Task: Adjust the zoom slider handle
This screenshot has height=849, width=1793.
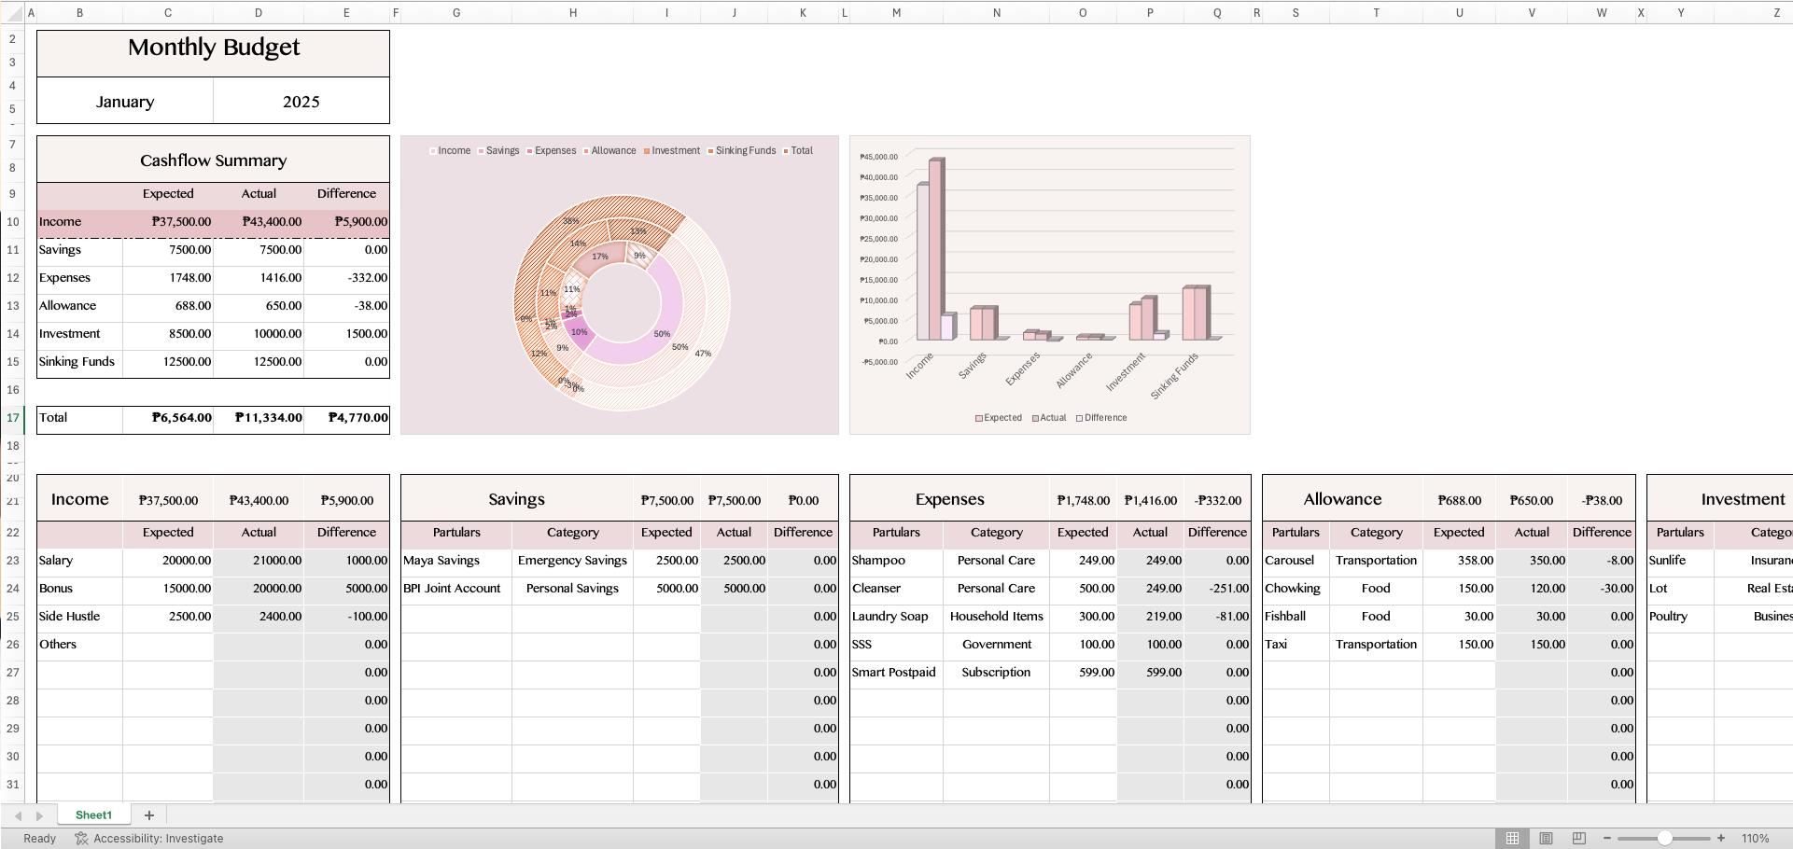Action: [x=1665, y=838]
